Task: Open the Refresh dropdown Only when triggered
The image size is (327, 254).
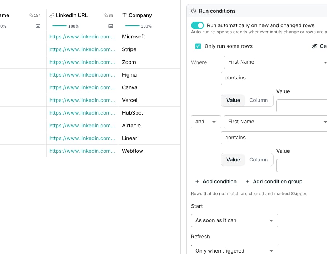Action: pyautogui.click(x=235, y=249)
